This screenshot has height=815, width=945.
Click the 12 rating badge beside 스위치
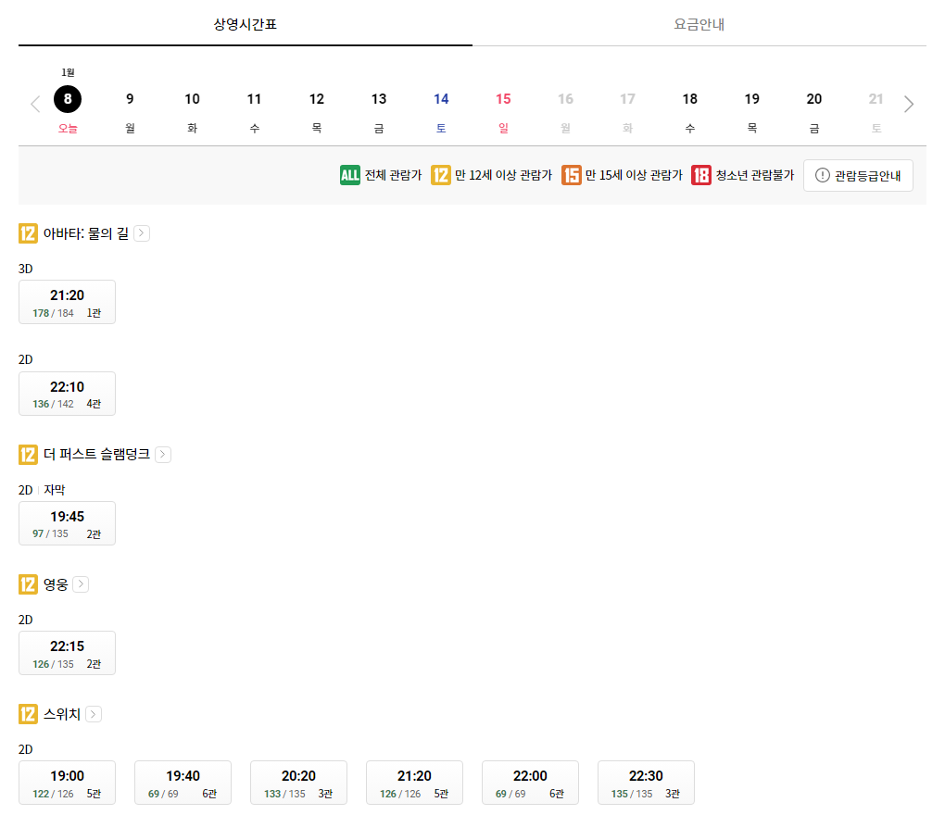29,714
